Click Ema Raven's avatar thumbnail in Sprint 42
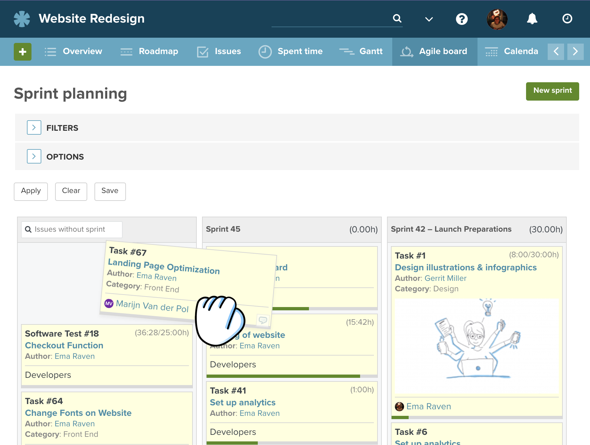The width and height of the screenshot is (590, 445). (399, 406)
